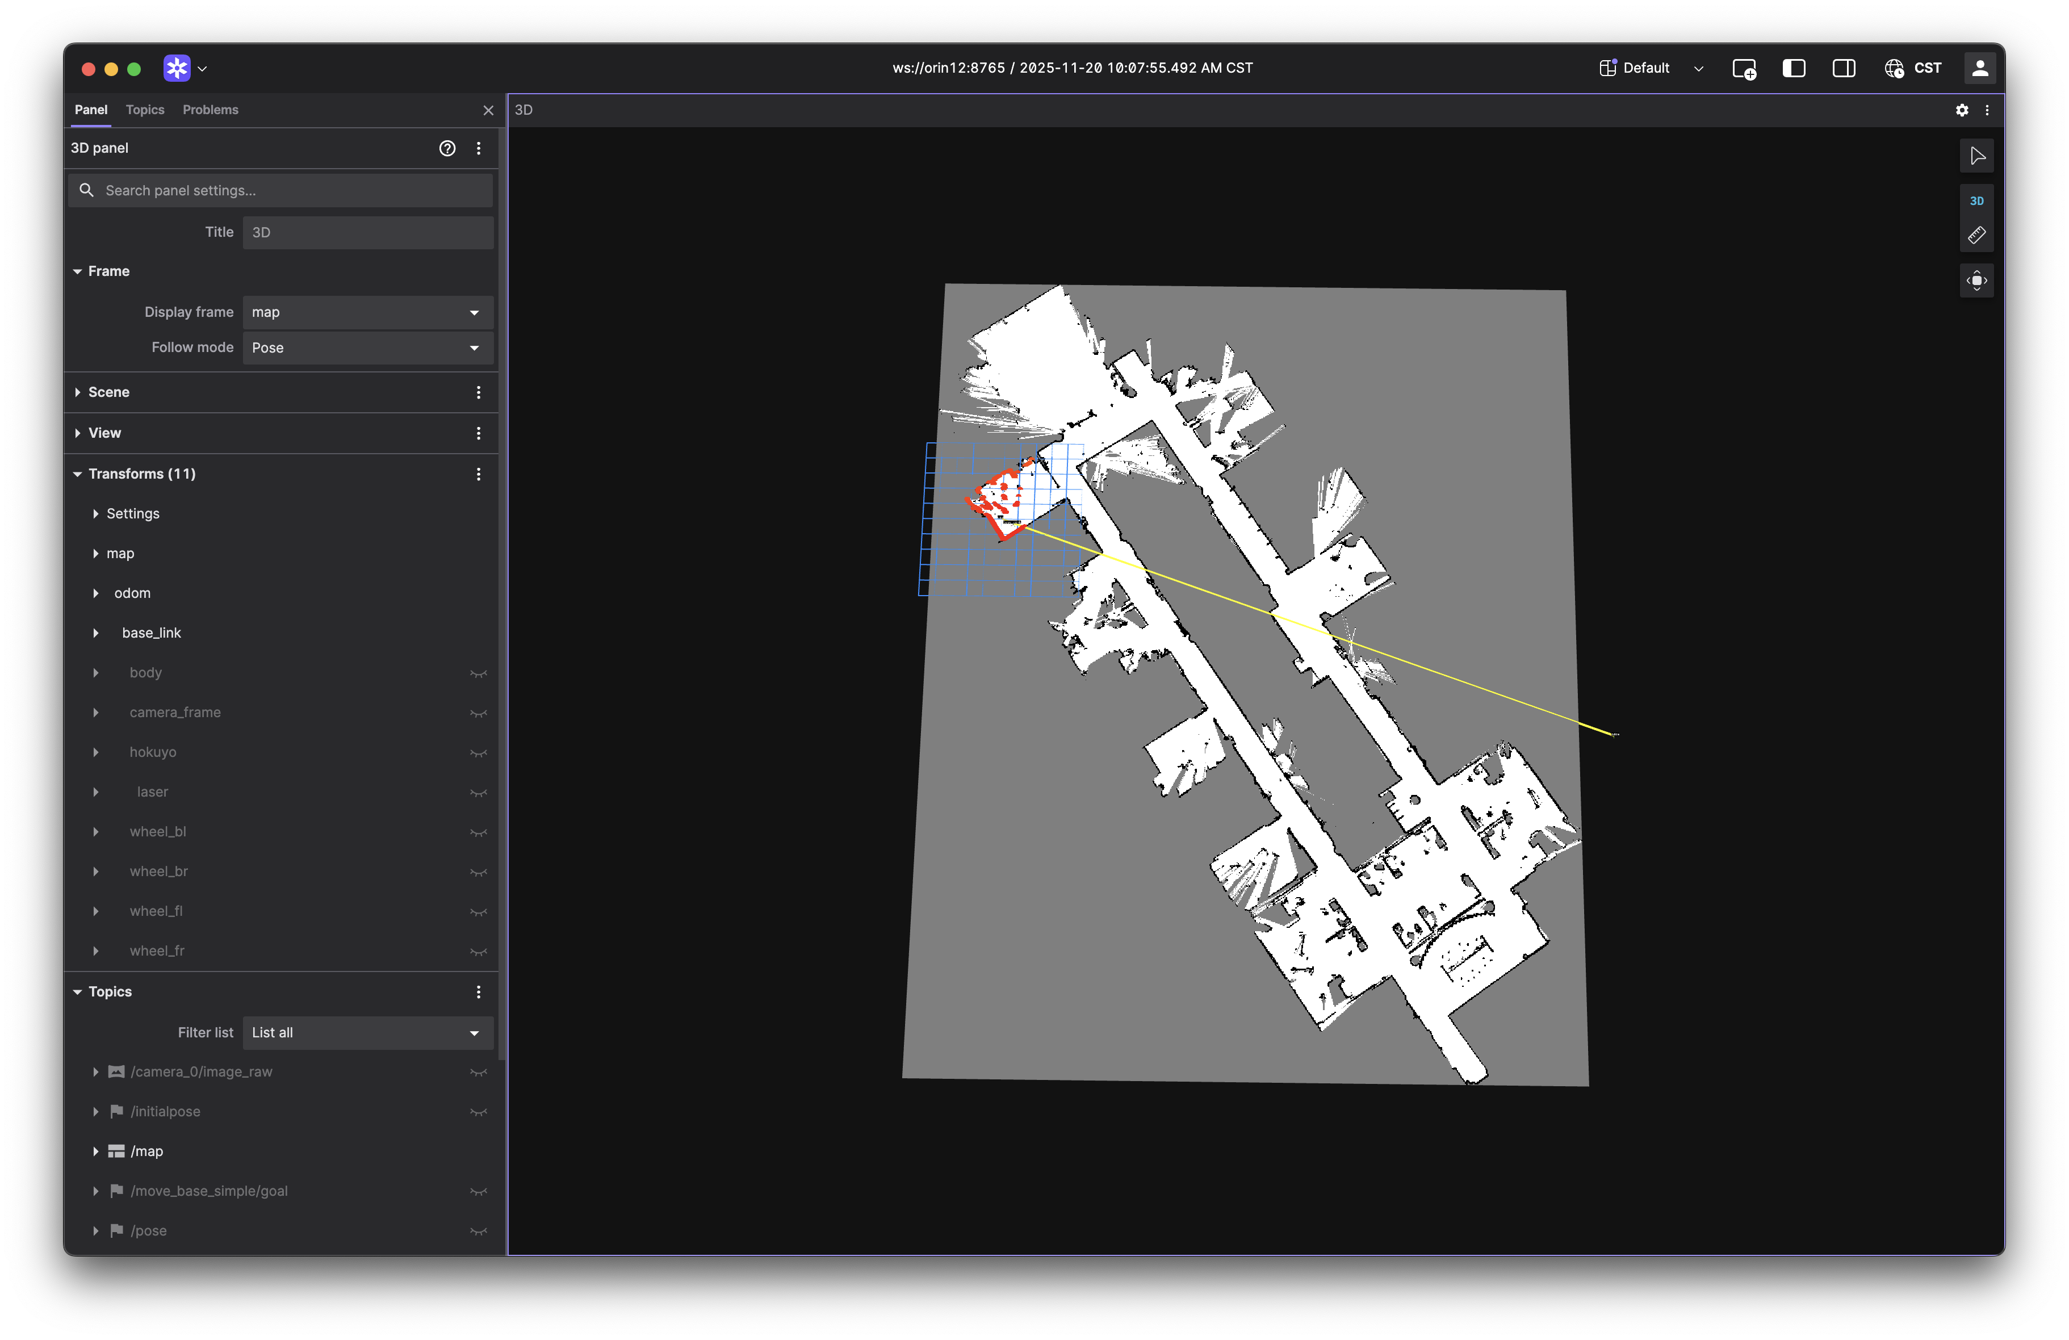Toggle the left sidebar icon

click(1794, 68)
